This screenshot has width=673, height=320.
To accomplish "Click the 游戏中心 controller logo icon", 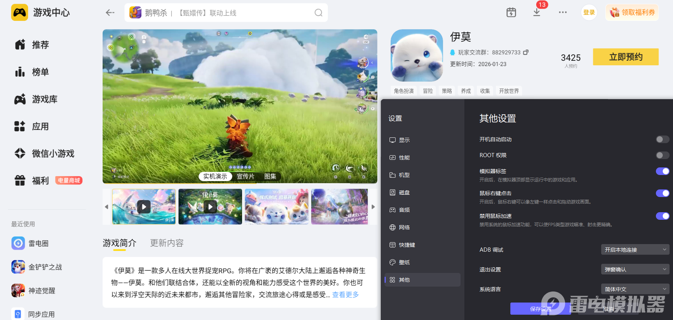I will point(20,13).
